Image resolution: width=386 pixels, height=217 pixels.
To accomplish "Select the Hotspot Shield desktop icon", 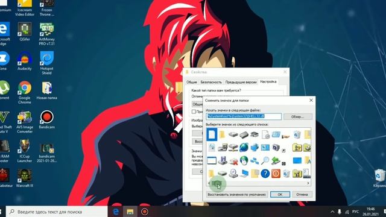I will click(46, 63).
